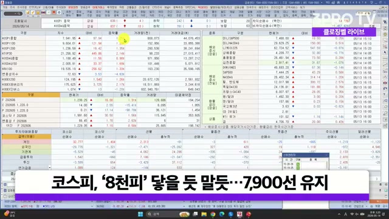
Task: Select the KOSPI200 index row
Action: click(101, 49)
